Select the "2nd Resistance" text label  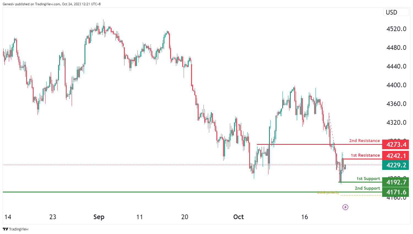(364, 141)
